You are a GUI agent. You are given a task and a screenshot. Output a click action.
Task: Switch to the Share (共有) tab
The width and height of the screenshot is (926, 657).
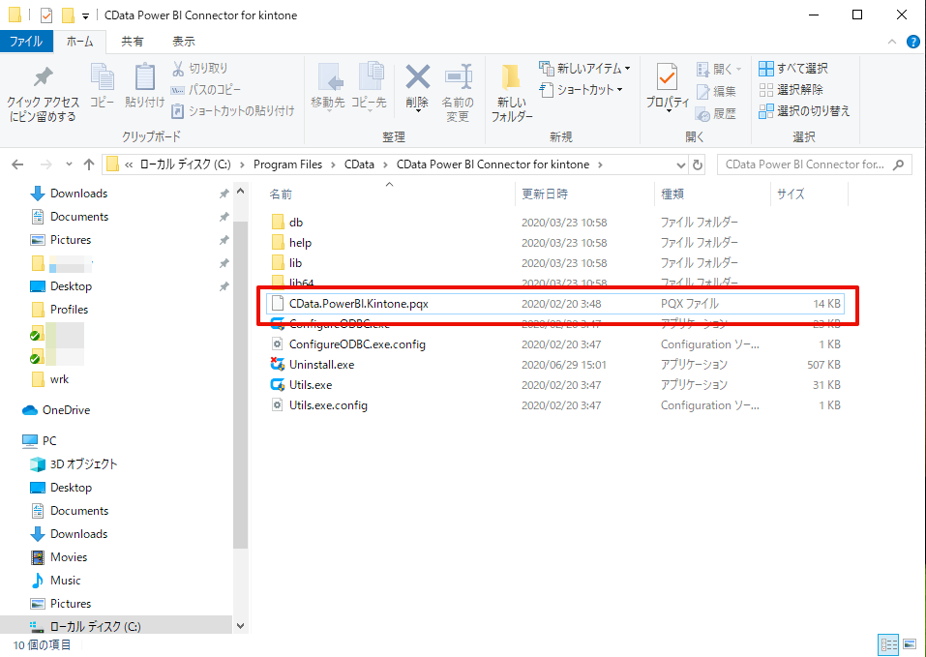tap(133, 42)
